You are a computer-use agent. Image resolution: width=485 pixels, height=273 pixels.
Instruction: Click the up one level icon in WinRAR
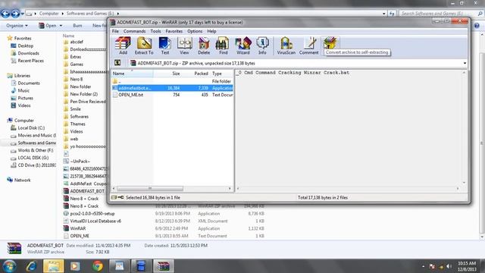point(117,63)
